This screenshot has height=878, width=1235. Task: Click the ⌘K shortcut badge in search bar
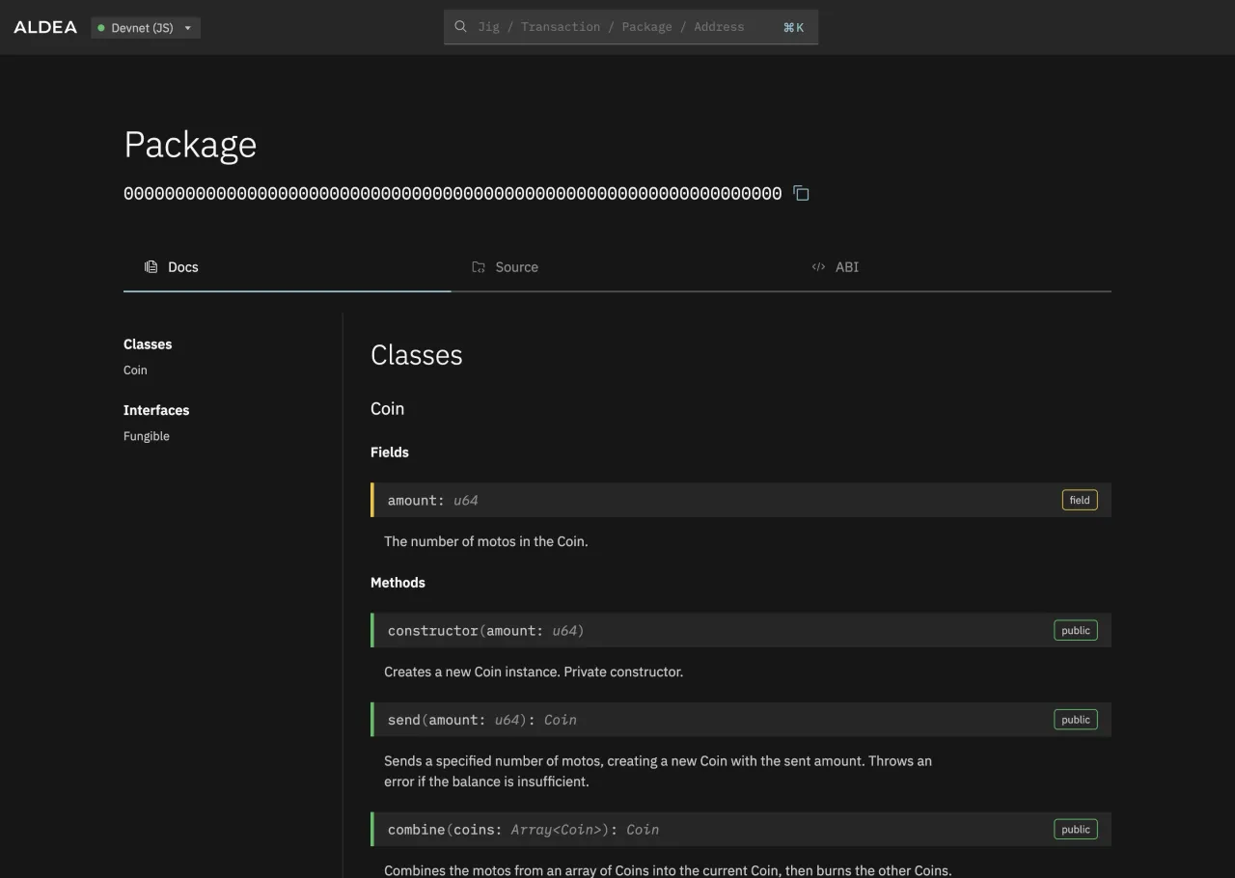(793, 27)
